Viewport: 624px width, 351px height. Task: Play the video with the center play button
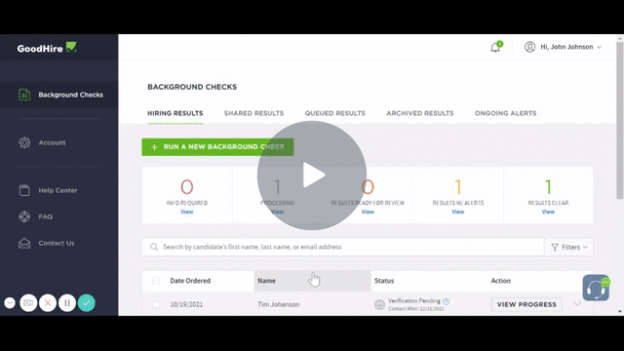(x=312, y=175)
